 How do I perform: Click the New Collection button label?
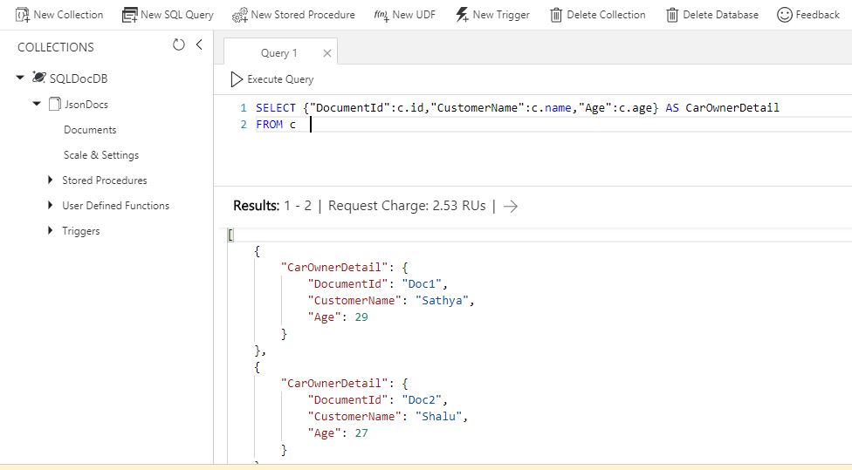(68, 15)
